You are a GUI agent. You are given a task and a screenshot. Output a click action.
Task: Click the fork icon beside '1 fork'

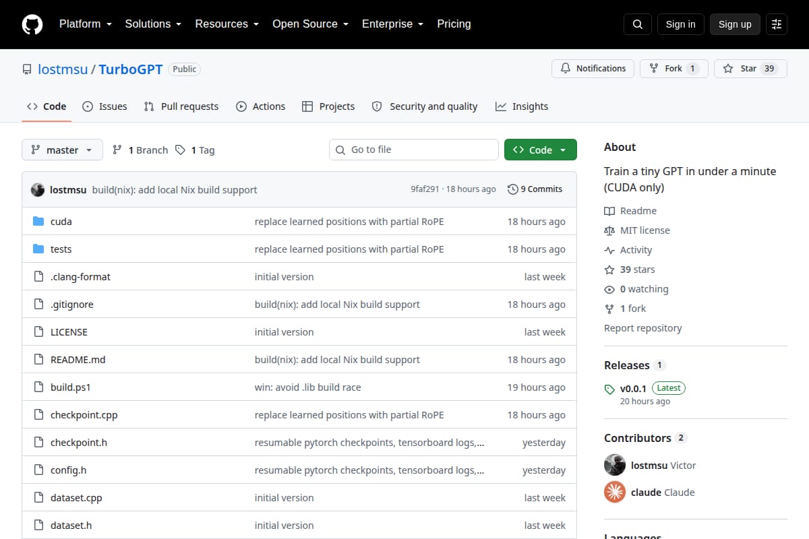[x=609, y=309]
